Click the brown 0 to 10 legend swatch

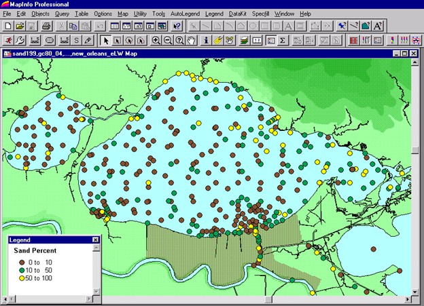pos(23,262)
